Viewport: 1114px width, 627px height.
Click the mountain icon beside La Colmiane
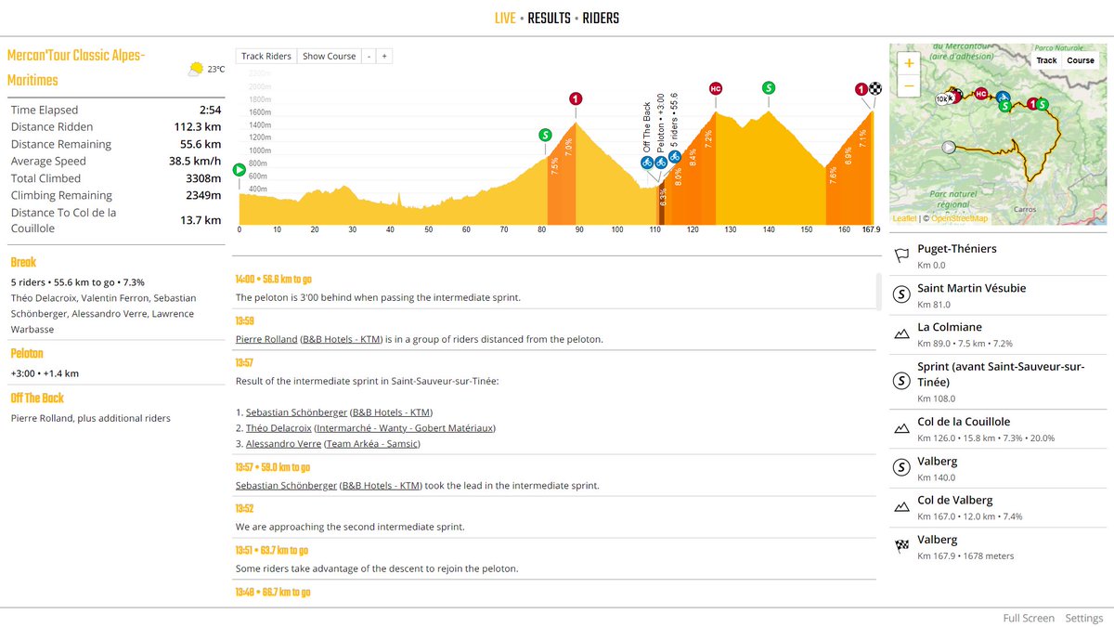coord(900,334)
